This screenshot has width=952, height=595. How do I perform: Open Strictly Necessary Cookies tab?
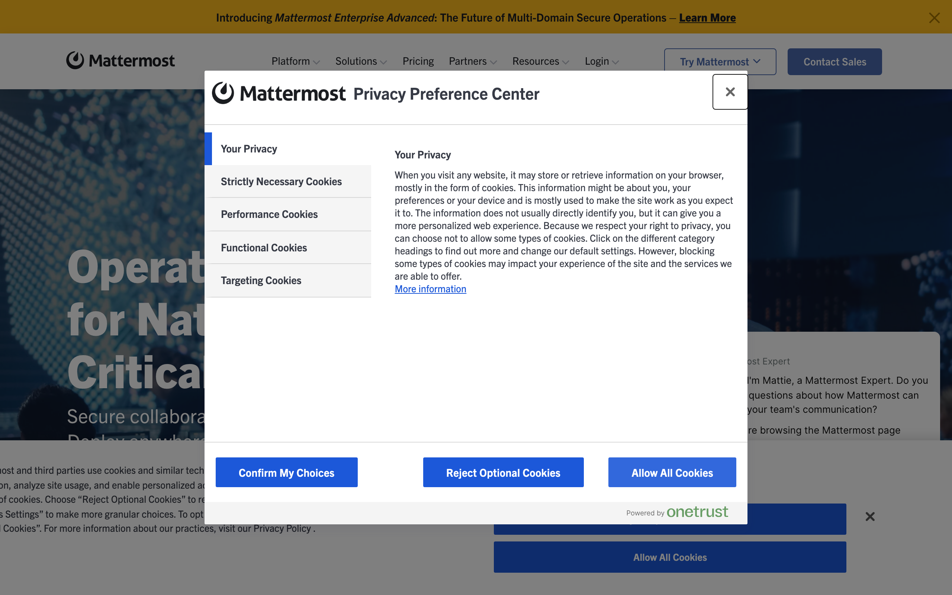coord(281,181)
